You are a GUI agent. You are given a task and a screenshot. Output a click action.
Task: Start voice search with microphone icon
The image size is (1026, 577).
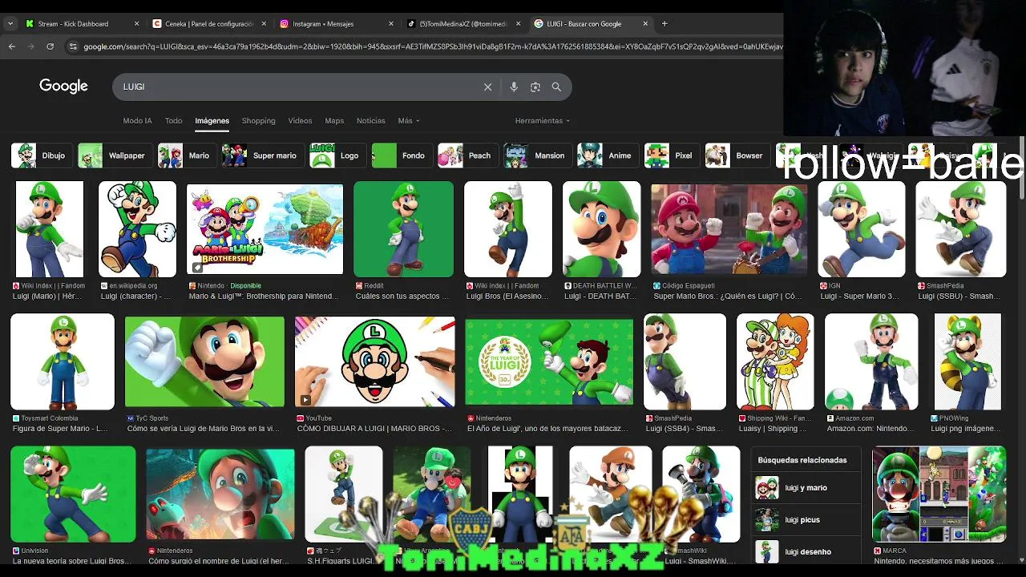(514, 87)
